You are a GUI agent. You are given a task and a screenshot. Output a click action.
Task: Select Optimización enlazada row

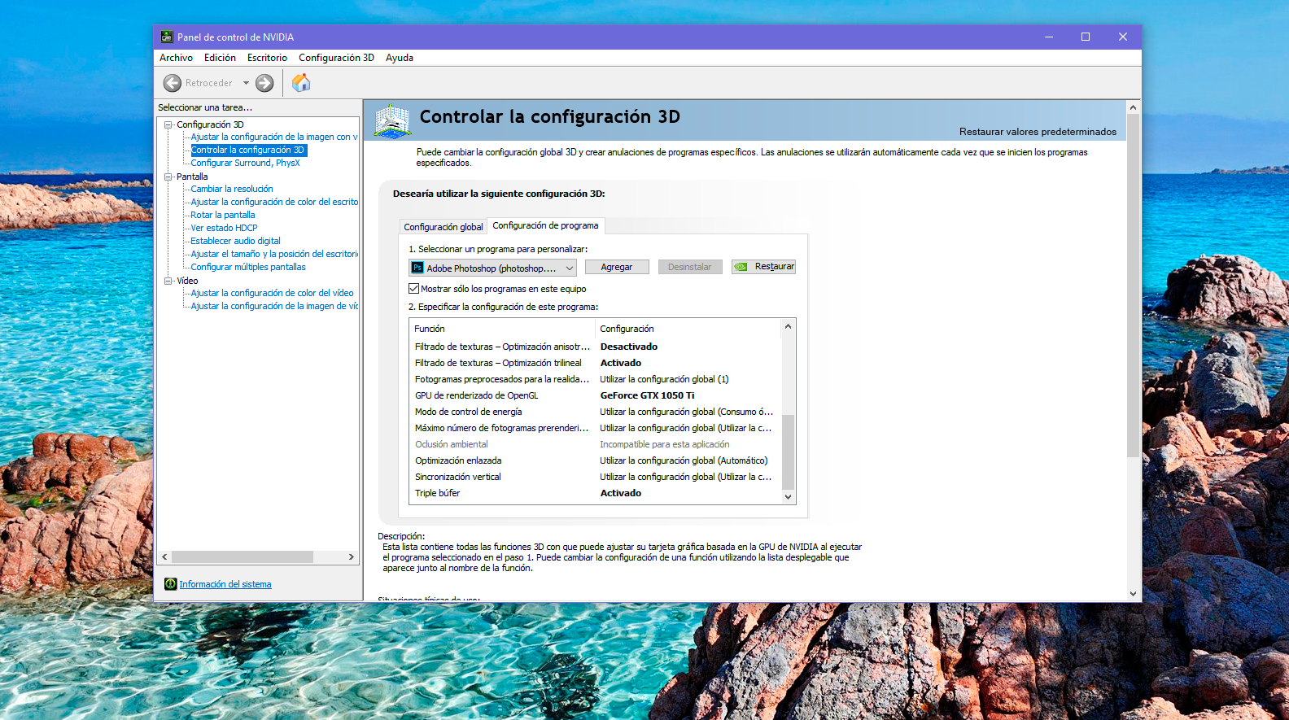click(596, 460)
